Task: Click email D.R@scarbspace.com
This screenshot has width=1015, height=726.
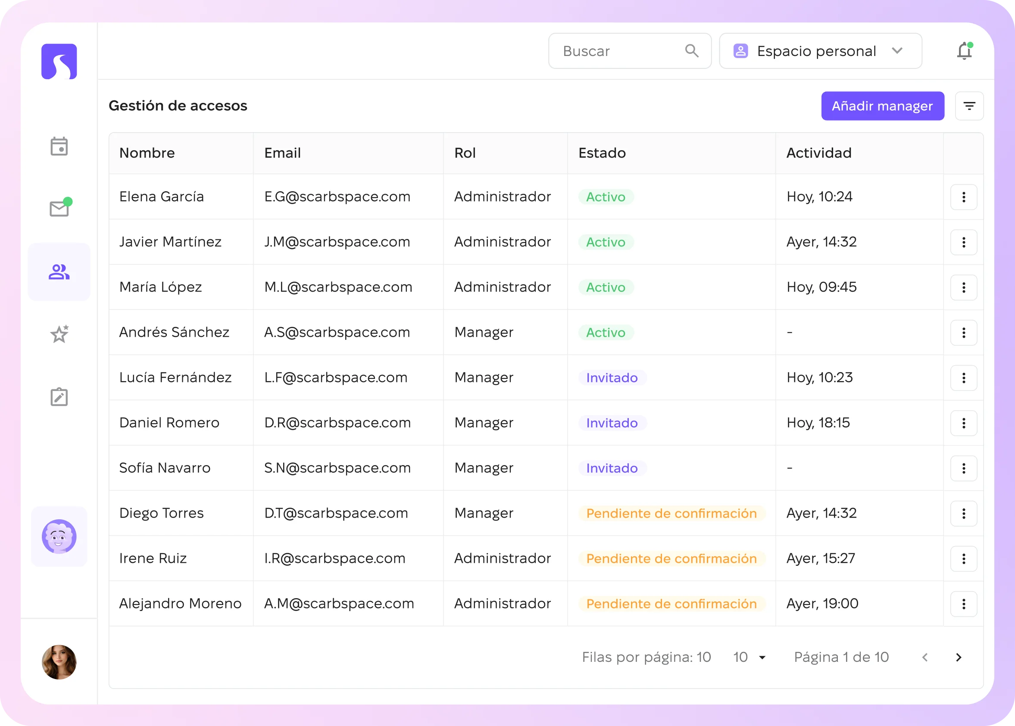Action: click(x=337, y=423)
